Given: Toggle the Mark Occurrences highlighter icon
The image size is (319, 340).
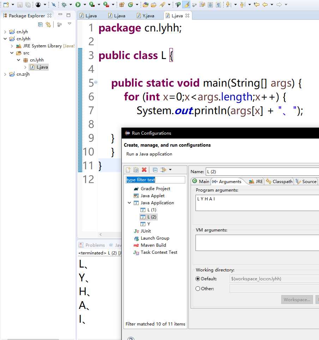Looking at the screenshot, I should click(186, 5).
